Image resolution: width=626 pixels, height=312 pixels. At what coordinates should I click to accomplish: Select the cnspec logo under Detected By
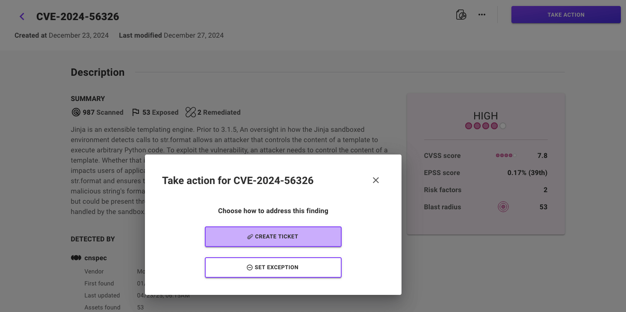pyautogui.click(x=76, y=257)
